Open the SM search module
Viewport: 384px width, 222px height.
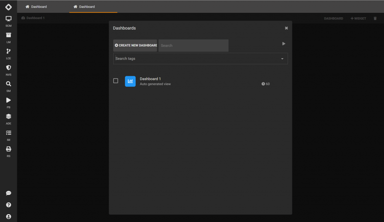8,87
